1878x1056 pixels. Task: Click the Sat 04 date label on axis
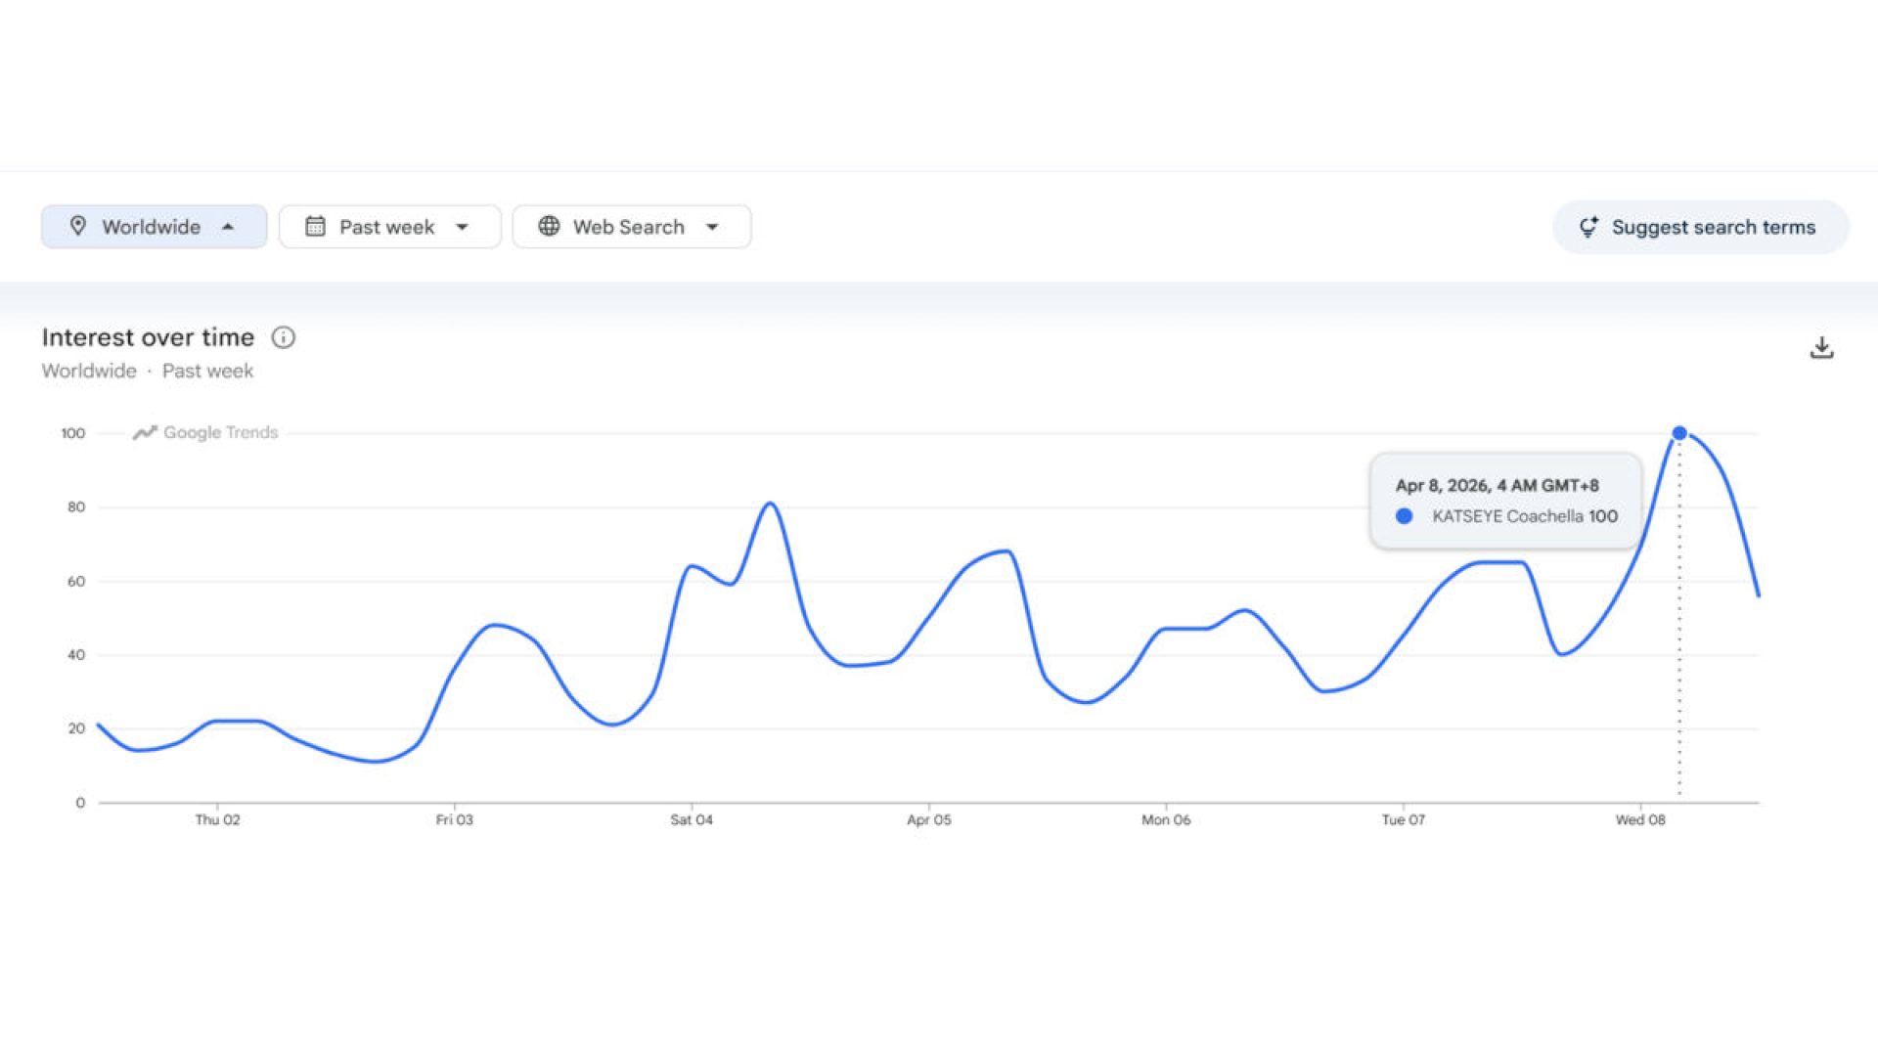tap(692, 819)
